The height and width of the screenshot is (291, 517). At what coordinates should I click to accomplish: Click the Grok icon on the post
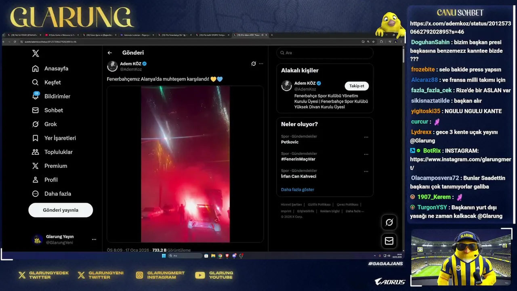[254, 64]
